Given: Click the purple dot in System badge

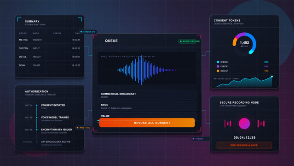Looking at the screenshot, I should coord(193,139).
